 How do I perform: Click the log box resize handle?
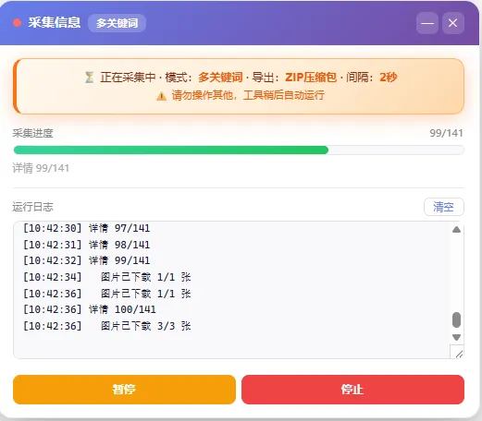click(459, 354)
